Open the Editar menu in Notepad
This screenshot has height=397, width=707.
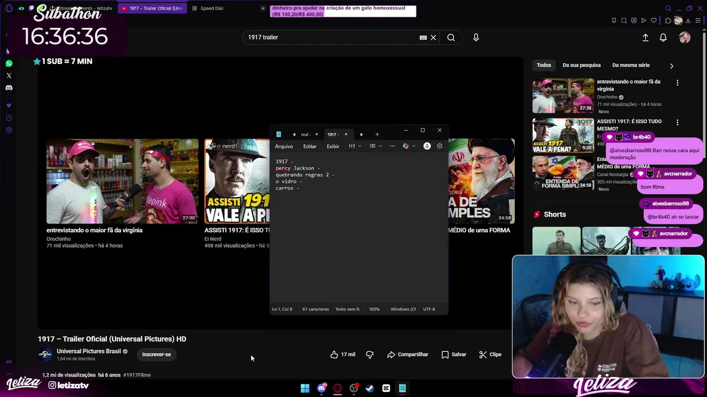pyautogui.click(x=310, y=146)
